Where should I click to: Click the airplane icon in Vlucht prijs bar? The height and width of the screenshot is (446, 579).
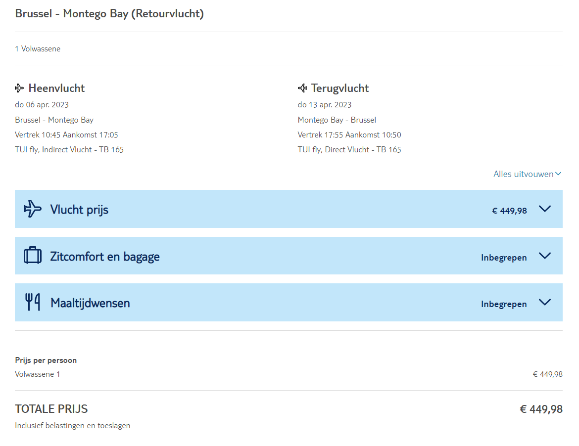[x=33, y=209]
